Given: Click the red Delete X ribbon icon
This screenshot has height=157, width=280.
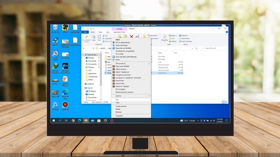Looking at the screenshot, I should [131, 37].
